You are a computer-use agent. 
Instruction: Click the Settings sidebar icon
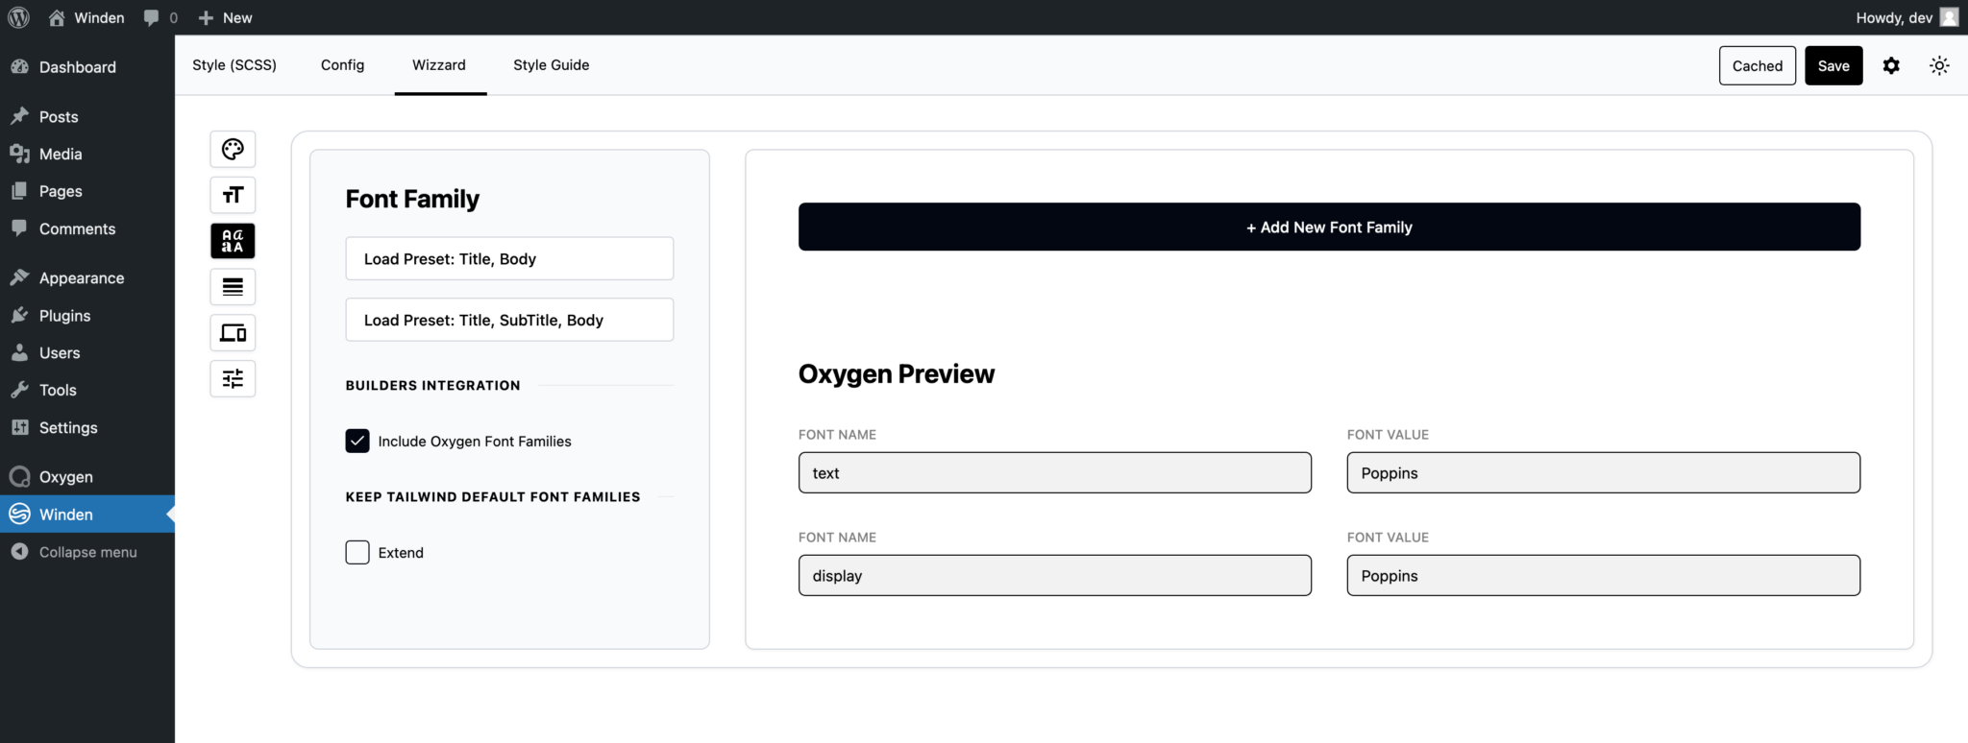point(19,427)
